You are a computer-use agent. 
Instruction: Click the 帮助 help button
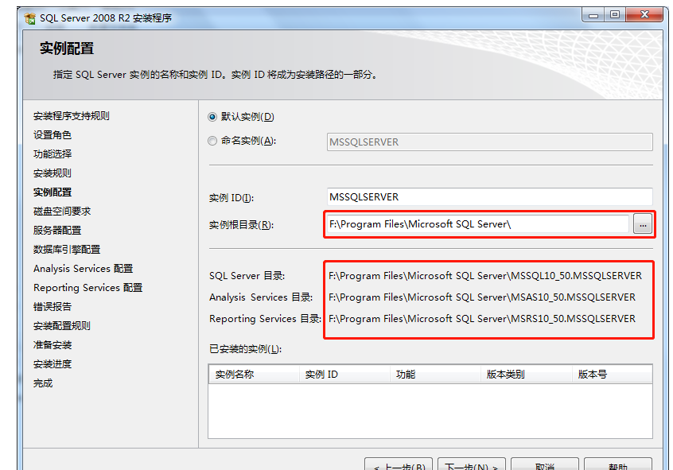coord(618,465)
